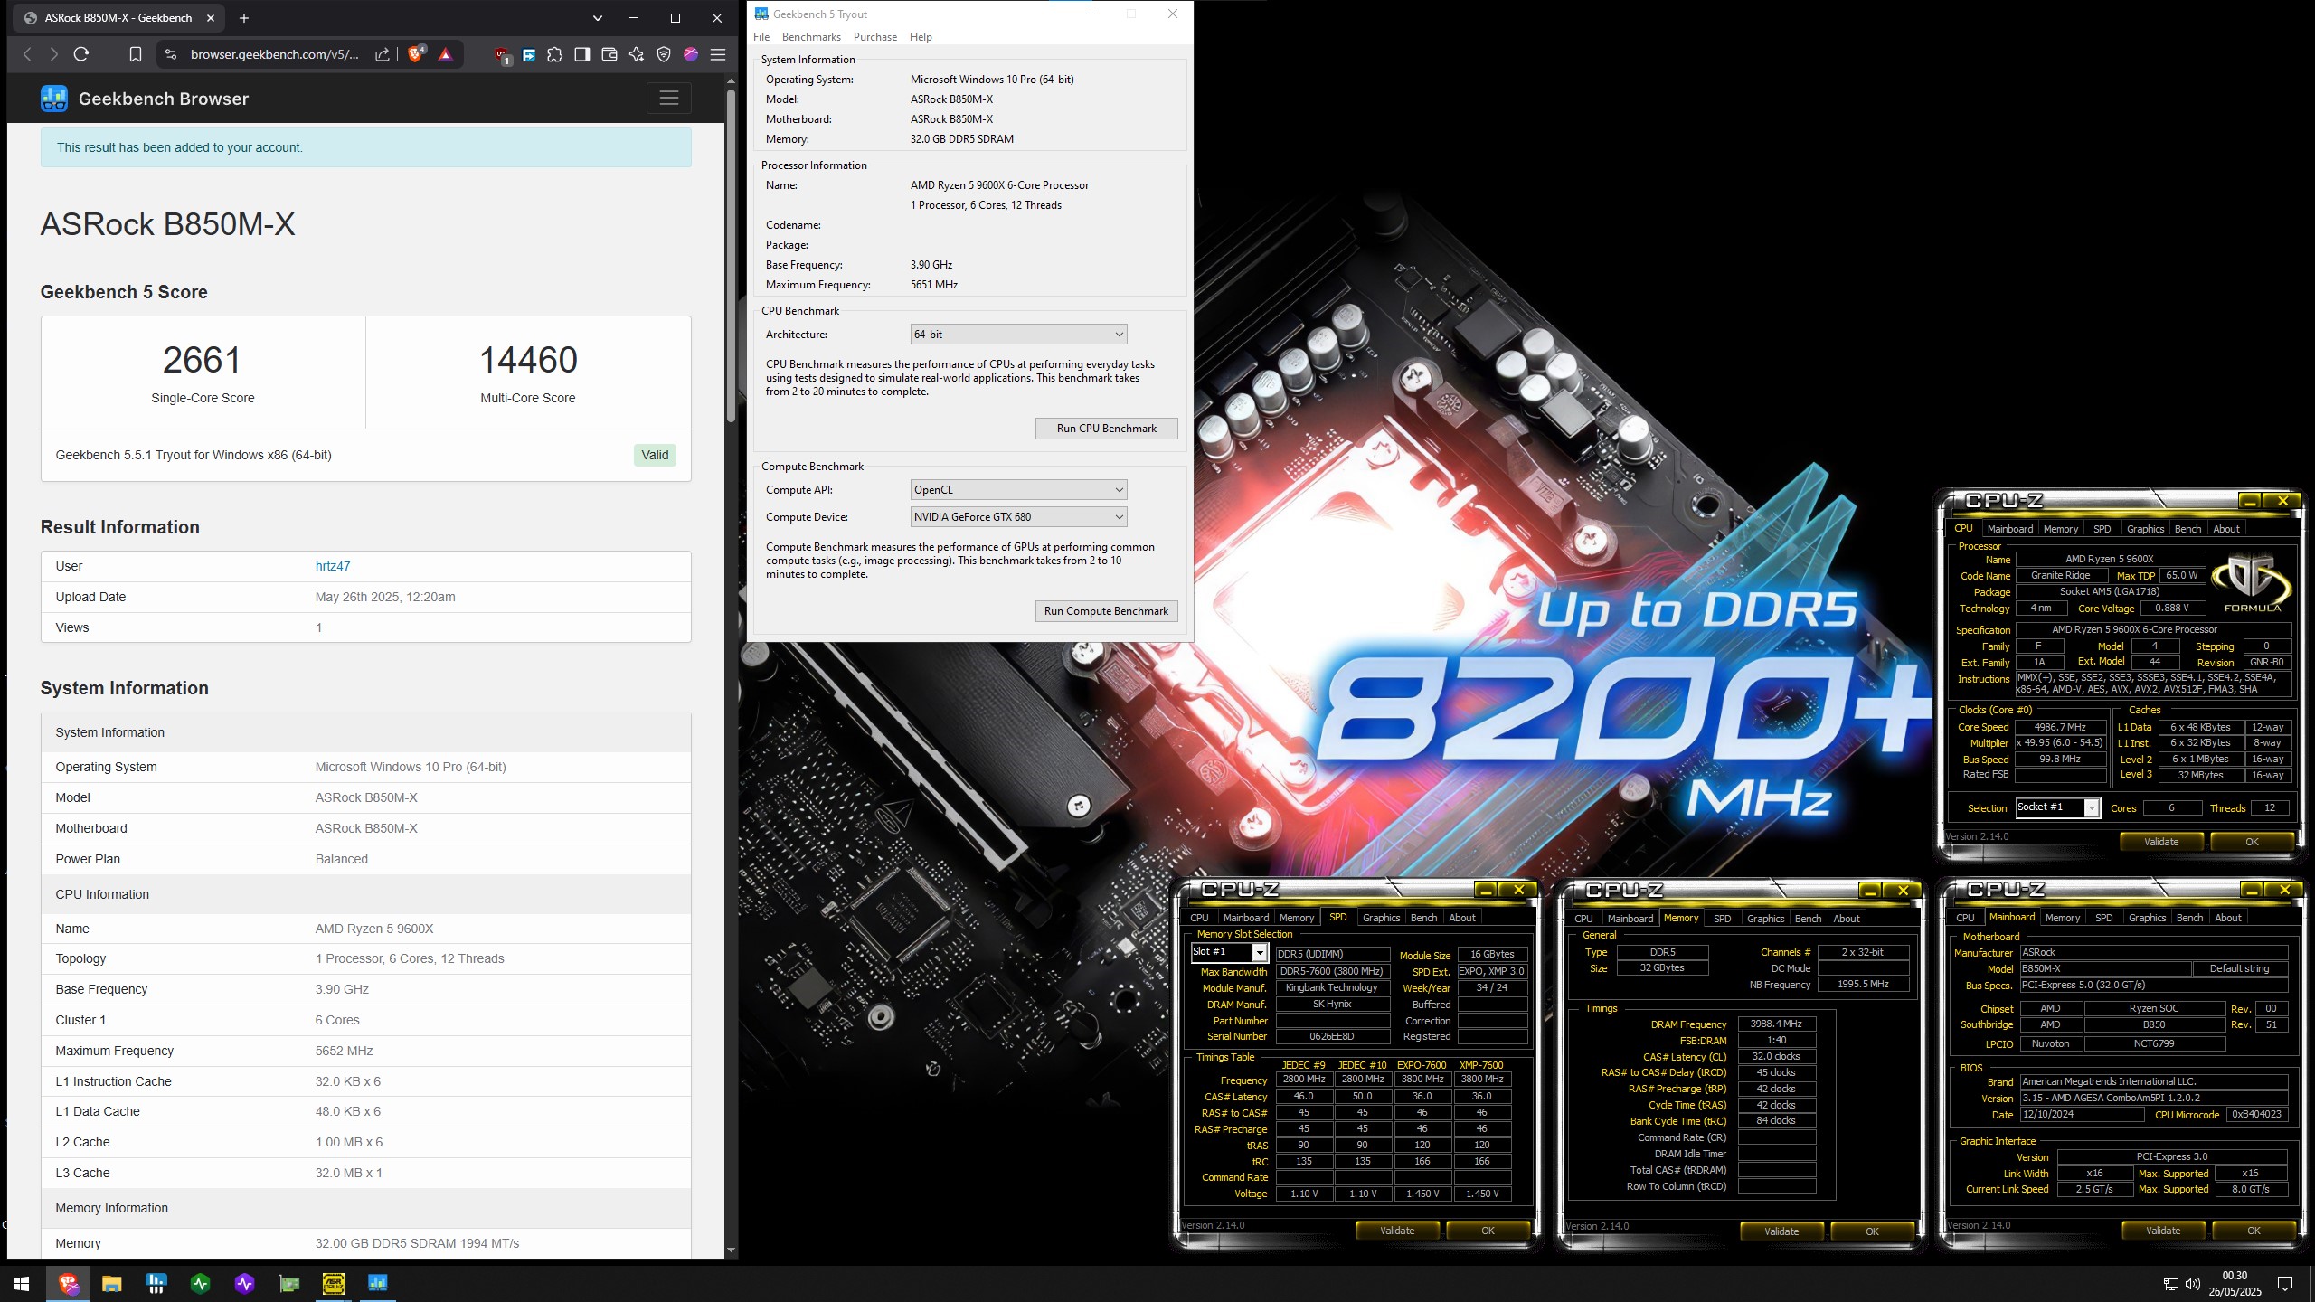Close the ASRock B850M-X Geekbench tab
The height and width of the screenshot is (1302, 2315).
[211, 18]
